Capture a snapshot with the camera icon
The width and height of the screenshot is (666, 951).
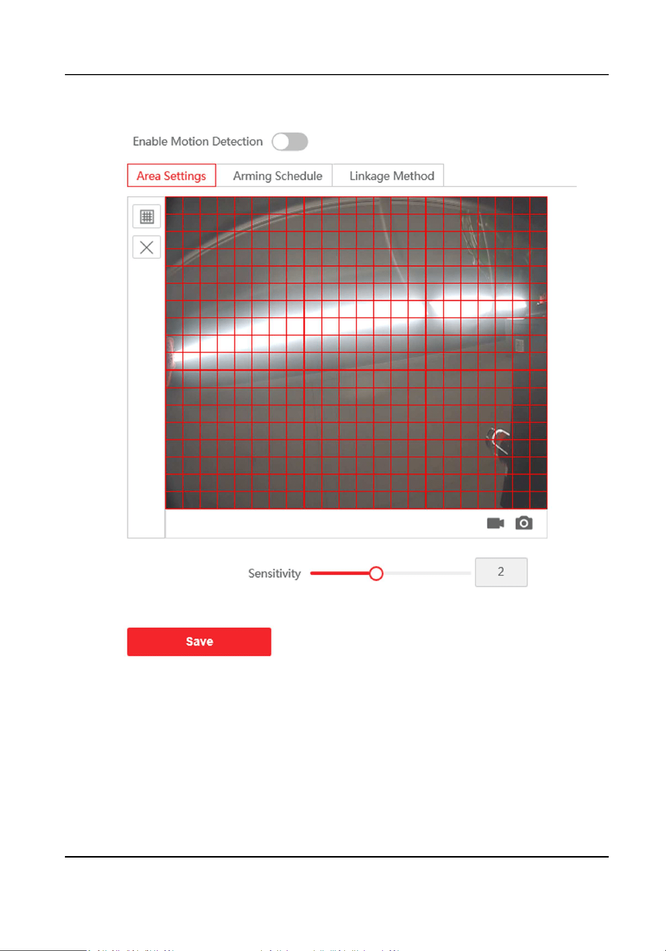(x=524, y=523)
